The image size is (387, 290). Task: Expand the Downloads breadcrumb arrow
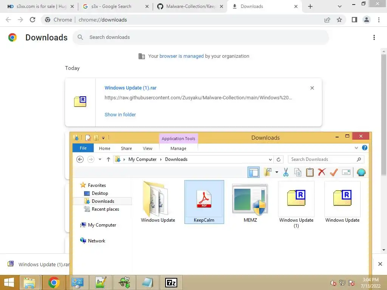tap(161, 159)
